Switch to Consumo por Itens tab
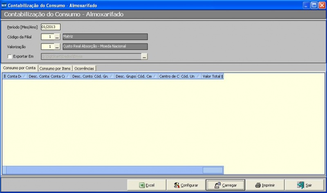 (x=55, y=68)
